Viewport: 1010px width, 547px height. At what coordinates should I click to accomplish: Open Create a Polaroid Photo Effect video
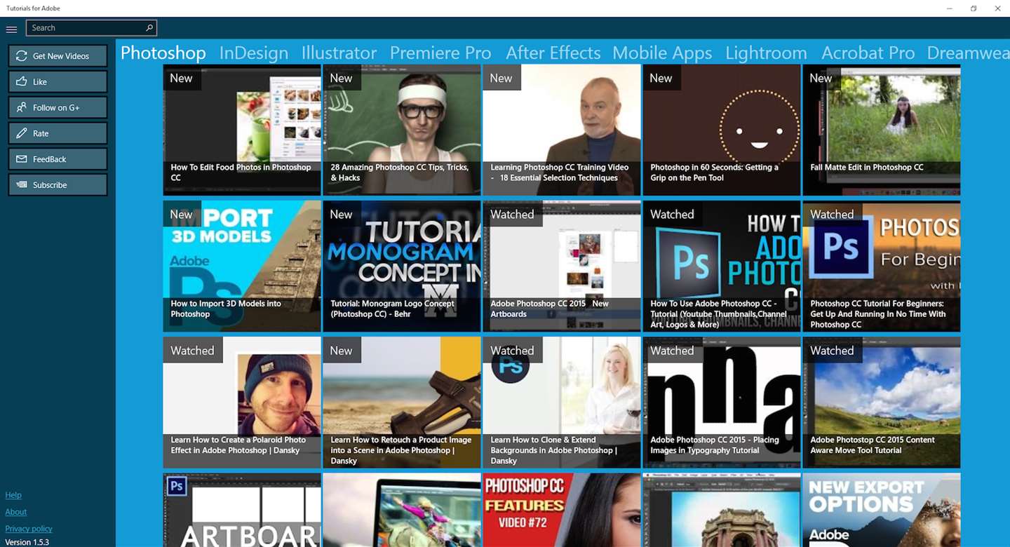(242, 403)
